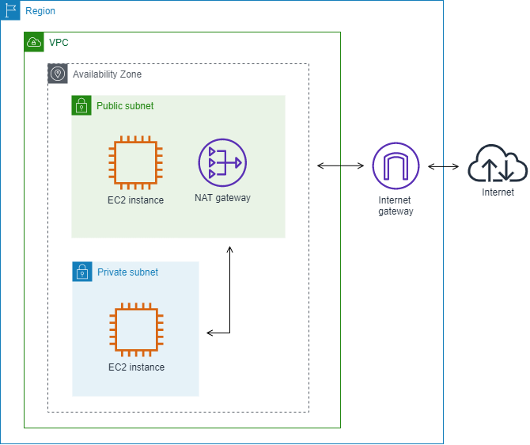
Task: Select the "Public subnet" title text
Action: (125, 105)
